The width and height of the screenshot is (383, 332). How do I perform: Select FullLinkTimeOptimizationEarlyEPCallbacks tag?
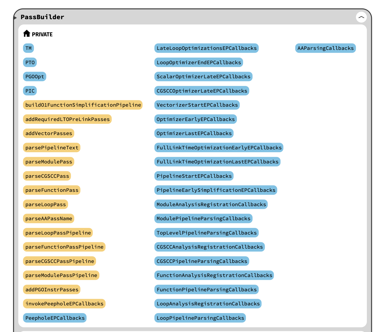(x=219, y=148)
